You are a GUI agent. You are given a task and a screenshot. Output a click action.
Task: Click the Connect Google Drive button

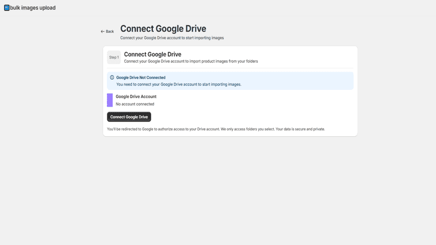point(129,117)
